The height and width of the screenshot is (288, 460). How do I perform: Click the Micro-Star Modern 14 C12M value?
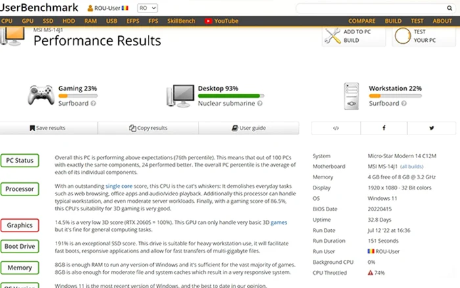(402, 156)
